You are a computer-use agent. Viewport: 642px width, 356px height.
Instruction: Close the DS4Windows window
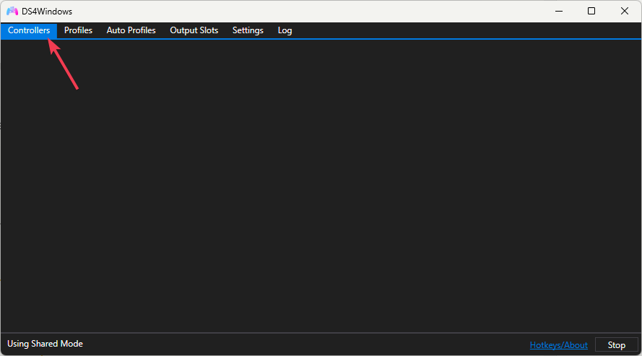point(625,11)
